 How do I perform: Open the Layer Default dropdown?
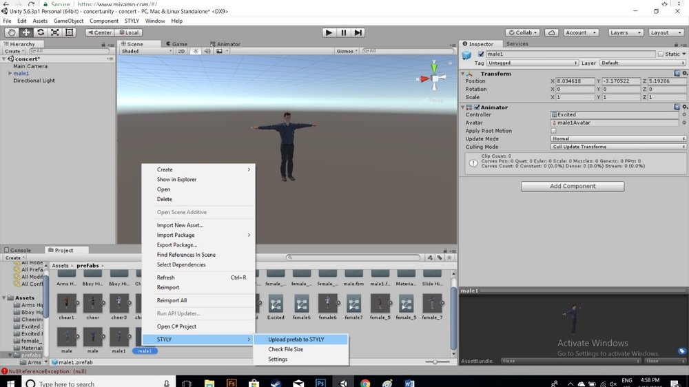click(642, 63)
